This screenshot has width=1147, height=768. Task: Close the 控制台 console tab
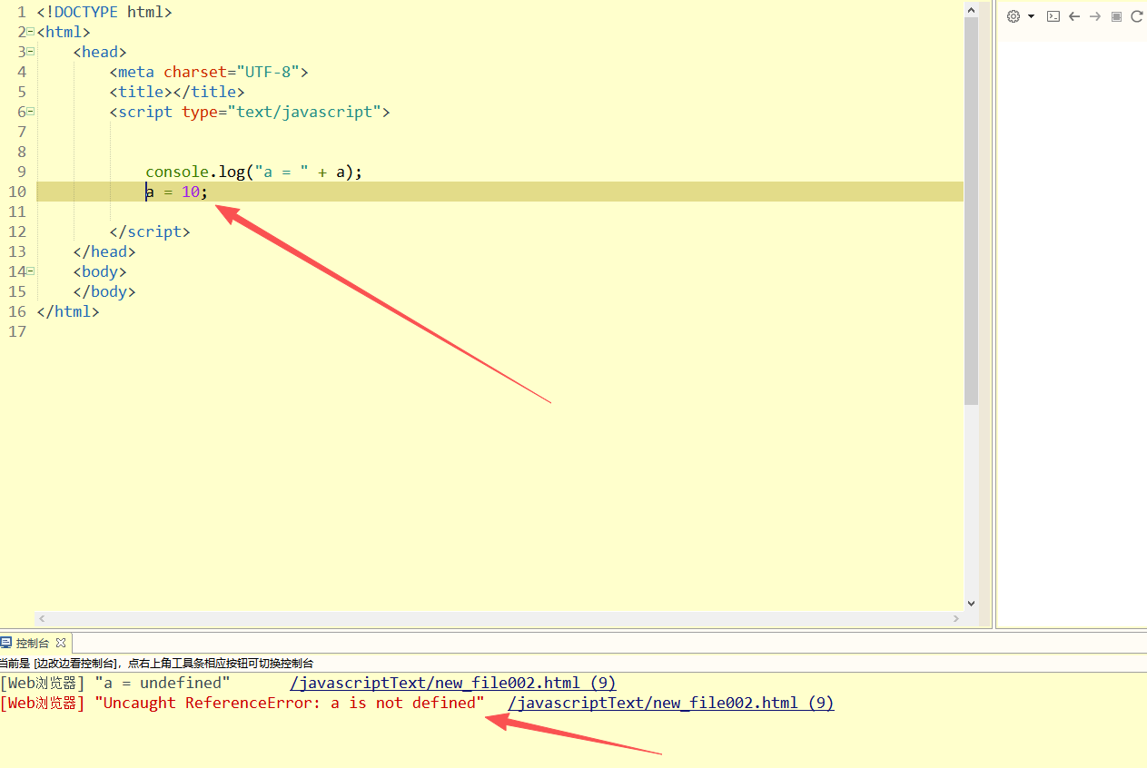[x=61, y=643]
